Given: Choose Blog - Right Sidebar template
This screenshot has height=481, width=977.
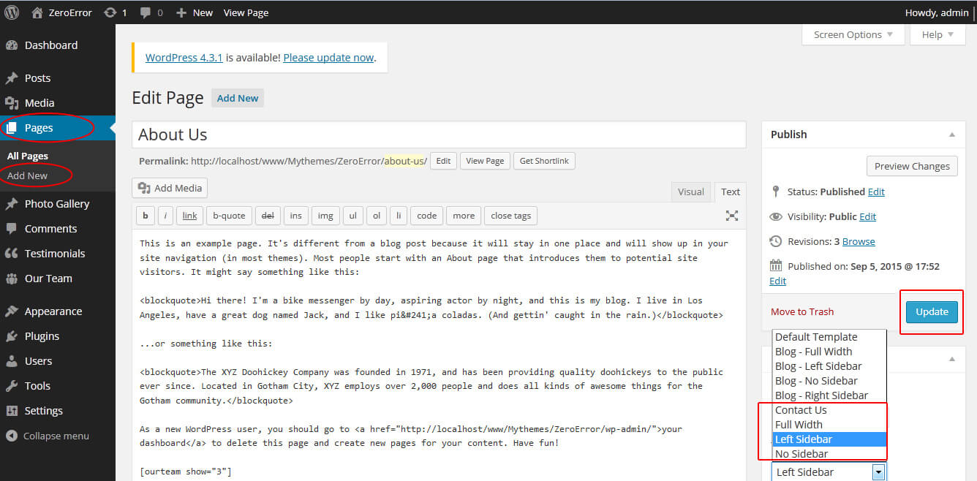Looking at the screenshot, I should 829,395.
